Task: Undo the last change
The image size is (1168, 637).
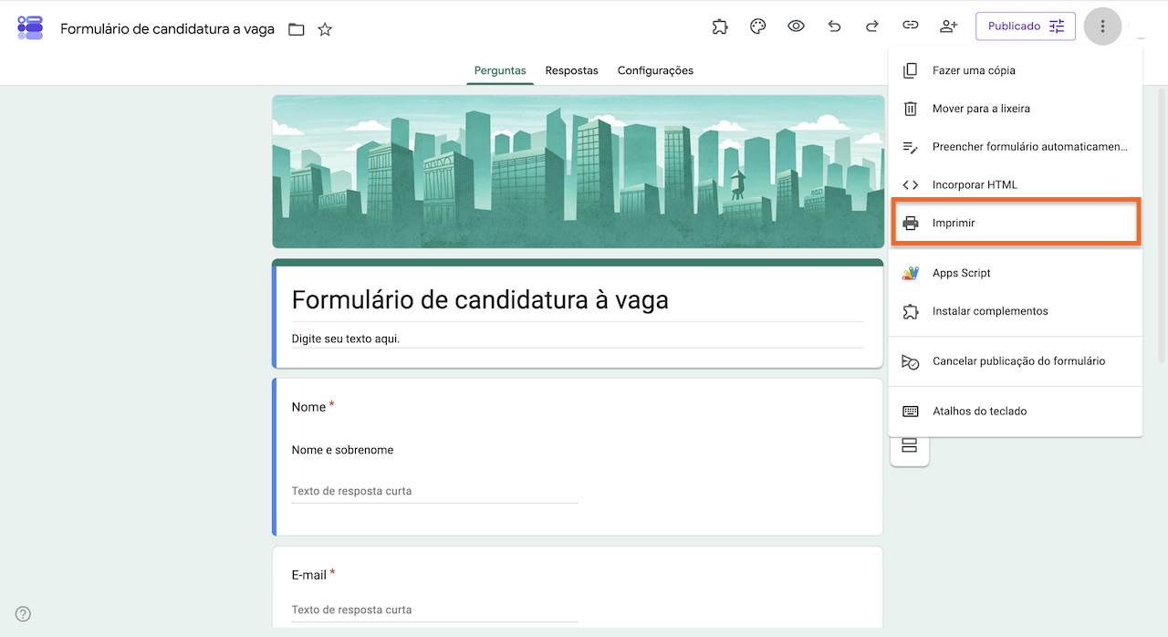Action: [x=834, y=26]
